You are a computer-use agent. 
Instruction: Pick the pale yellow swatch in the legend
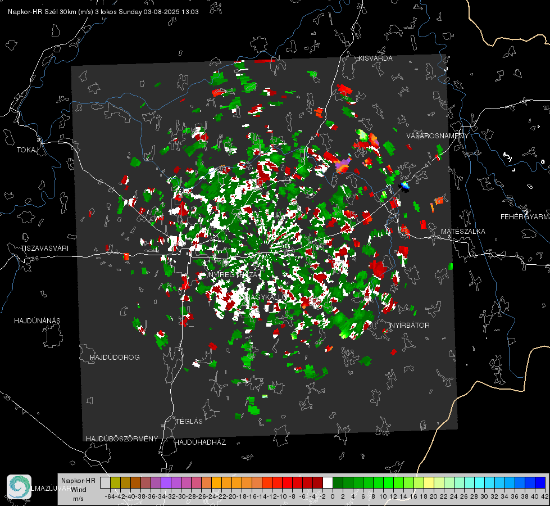[x=429, y=482]
